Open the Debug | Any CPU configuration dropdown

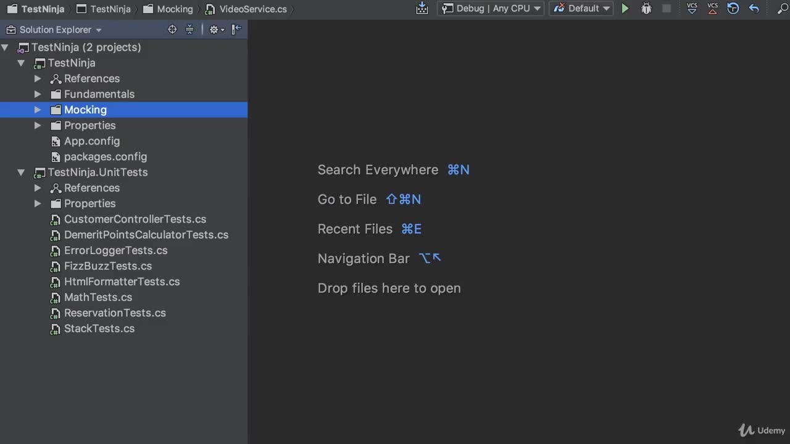pos(491,9)
